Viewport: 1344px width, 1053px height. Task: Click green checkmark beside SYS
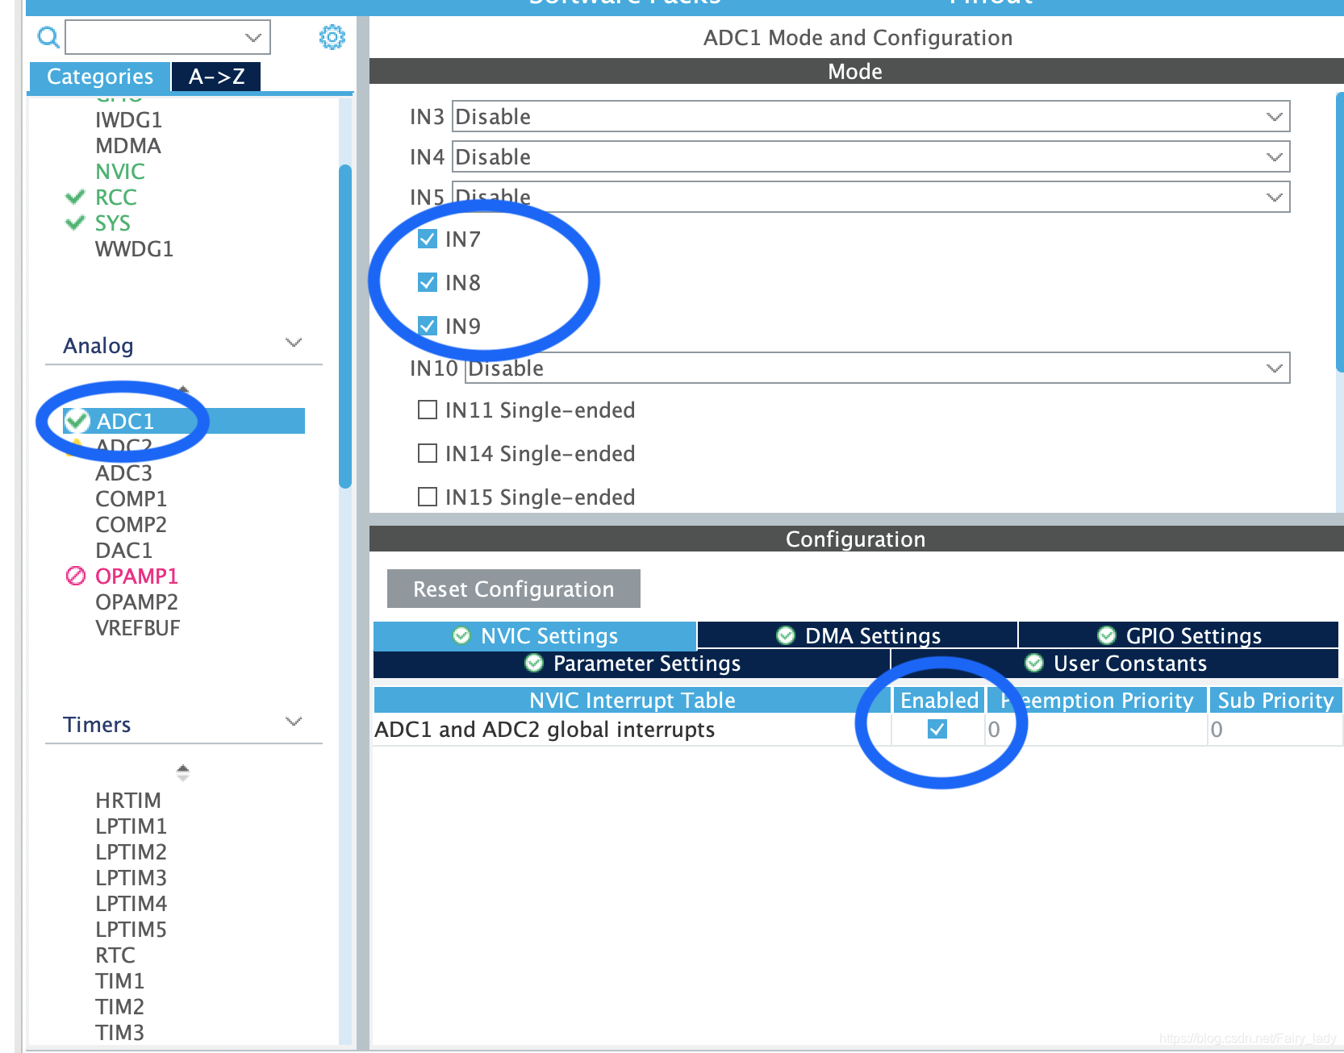tap(75, 223)
